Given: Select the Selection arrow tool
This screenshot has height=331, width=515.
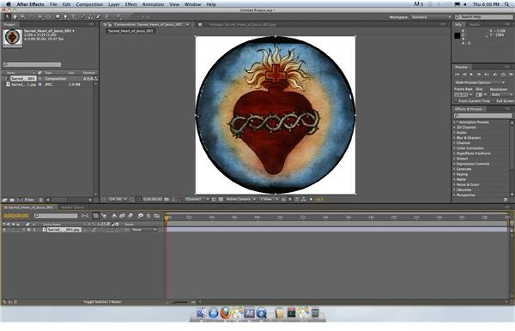Looking at the screenshot, I should point(7,17).
